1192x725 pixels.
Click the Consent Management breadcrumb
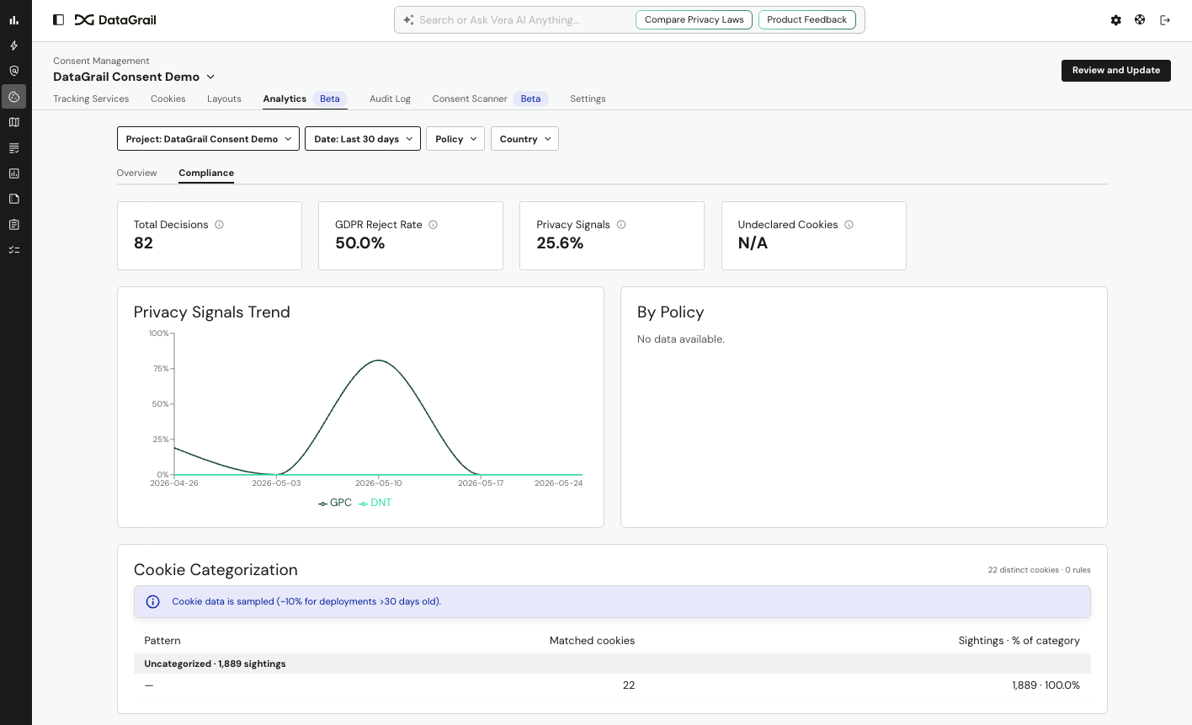(101, 61)
